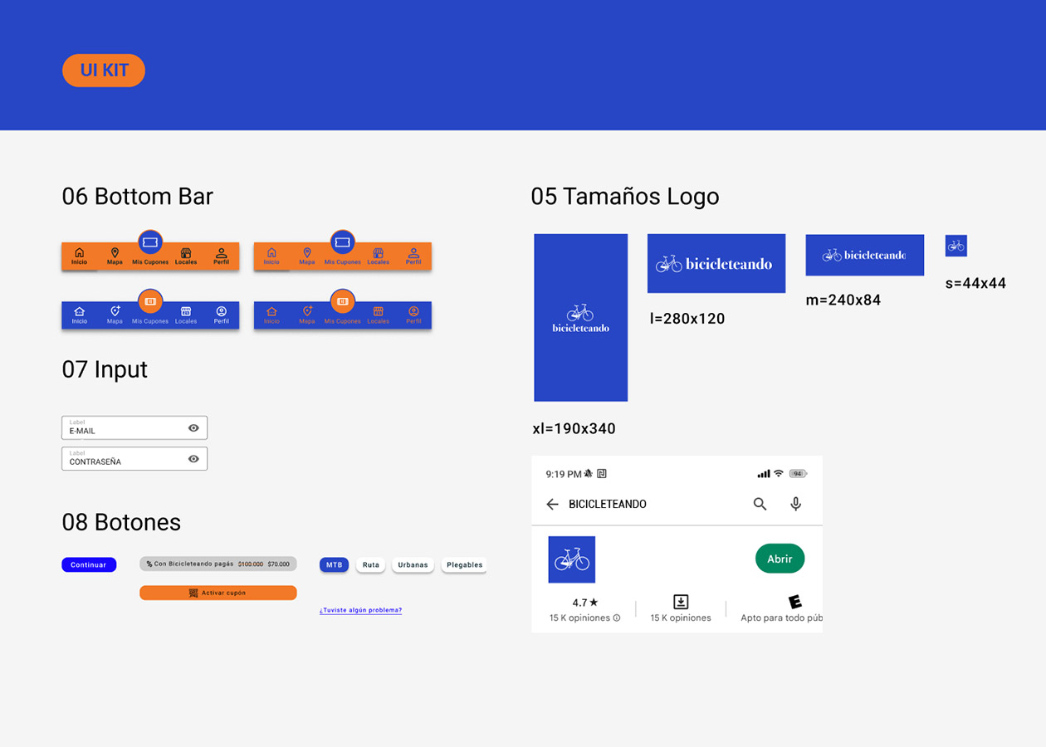Image resolution: width=1046 pixels, height=747 pixels.
Task: Tap Locales in the orange bar with blue icons
Action: [379, 256]
